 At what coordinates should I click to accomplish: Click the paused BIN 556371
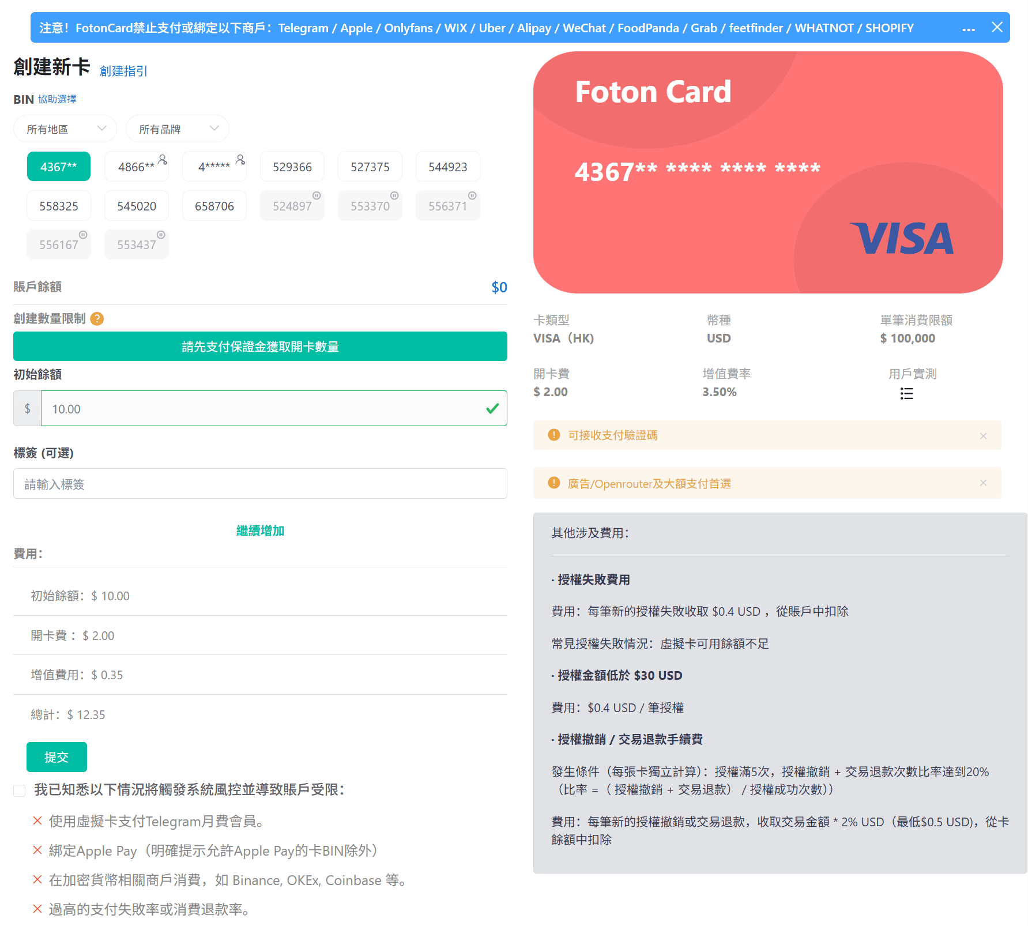pos(448,206)
